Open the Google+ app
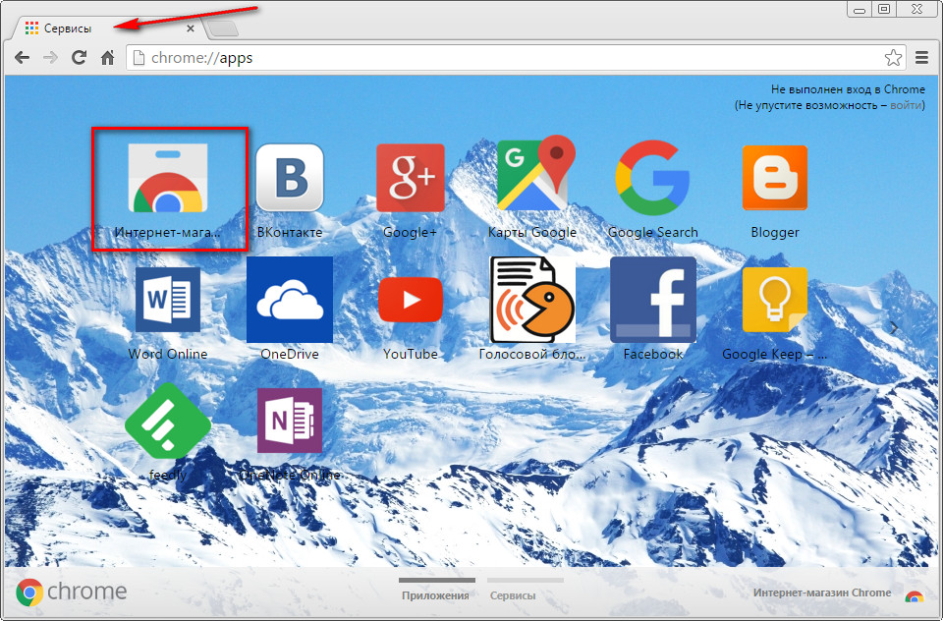The image size is (943, 621). coord(411,178)
